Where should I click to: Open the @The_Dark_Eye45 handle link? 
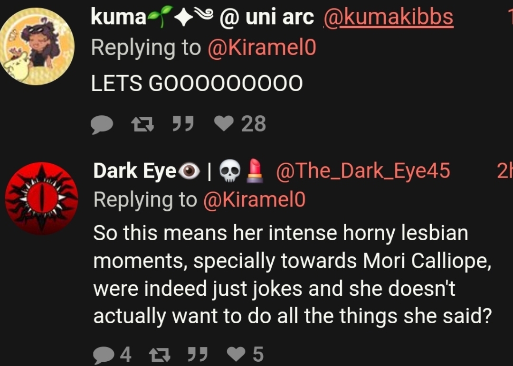point(363,171)
